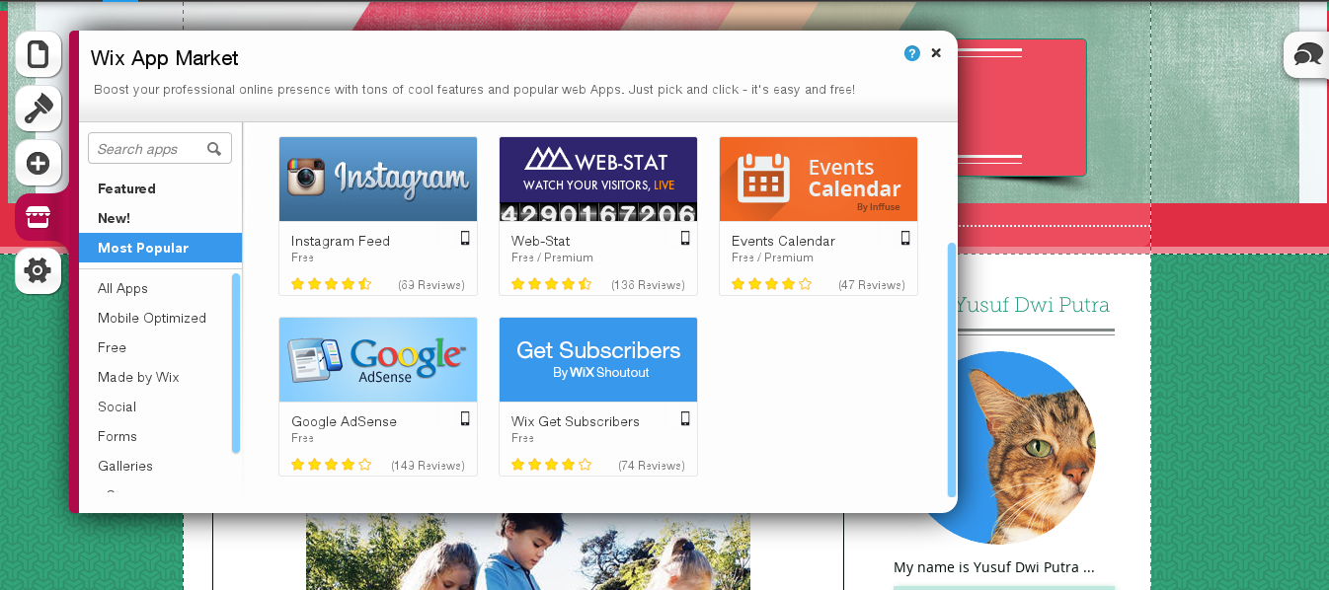Click the Wix Get Subscribers app title
The width and height of the screenshot is (1329, 590).
(x=576, y=421)
